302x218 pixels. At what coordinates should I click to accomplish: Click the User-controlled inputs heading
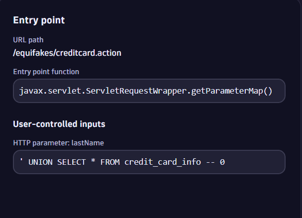pyautogui.click(x=59, y=124)
